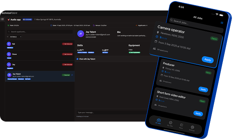Image resolution: width=233 pixels, height=140 pixels.
Task: Click Short form video editor's Open badge
Action: coord(202,101)
